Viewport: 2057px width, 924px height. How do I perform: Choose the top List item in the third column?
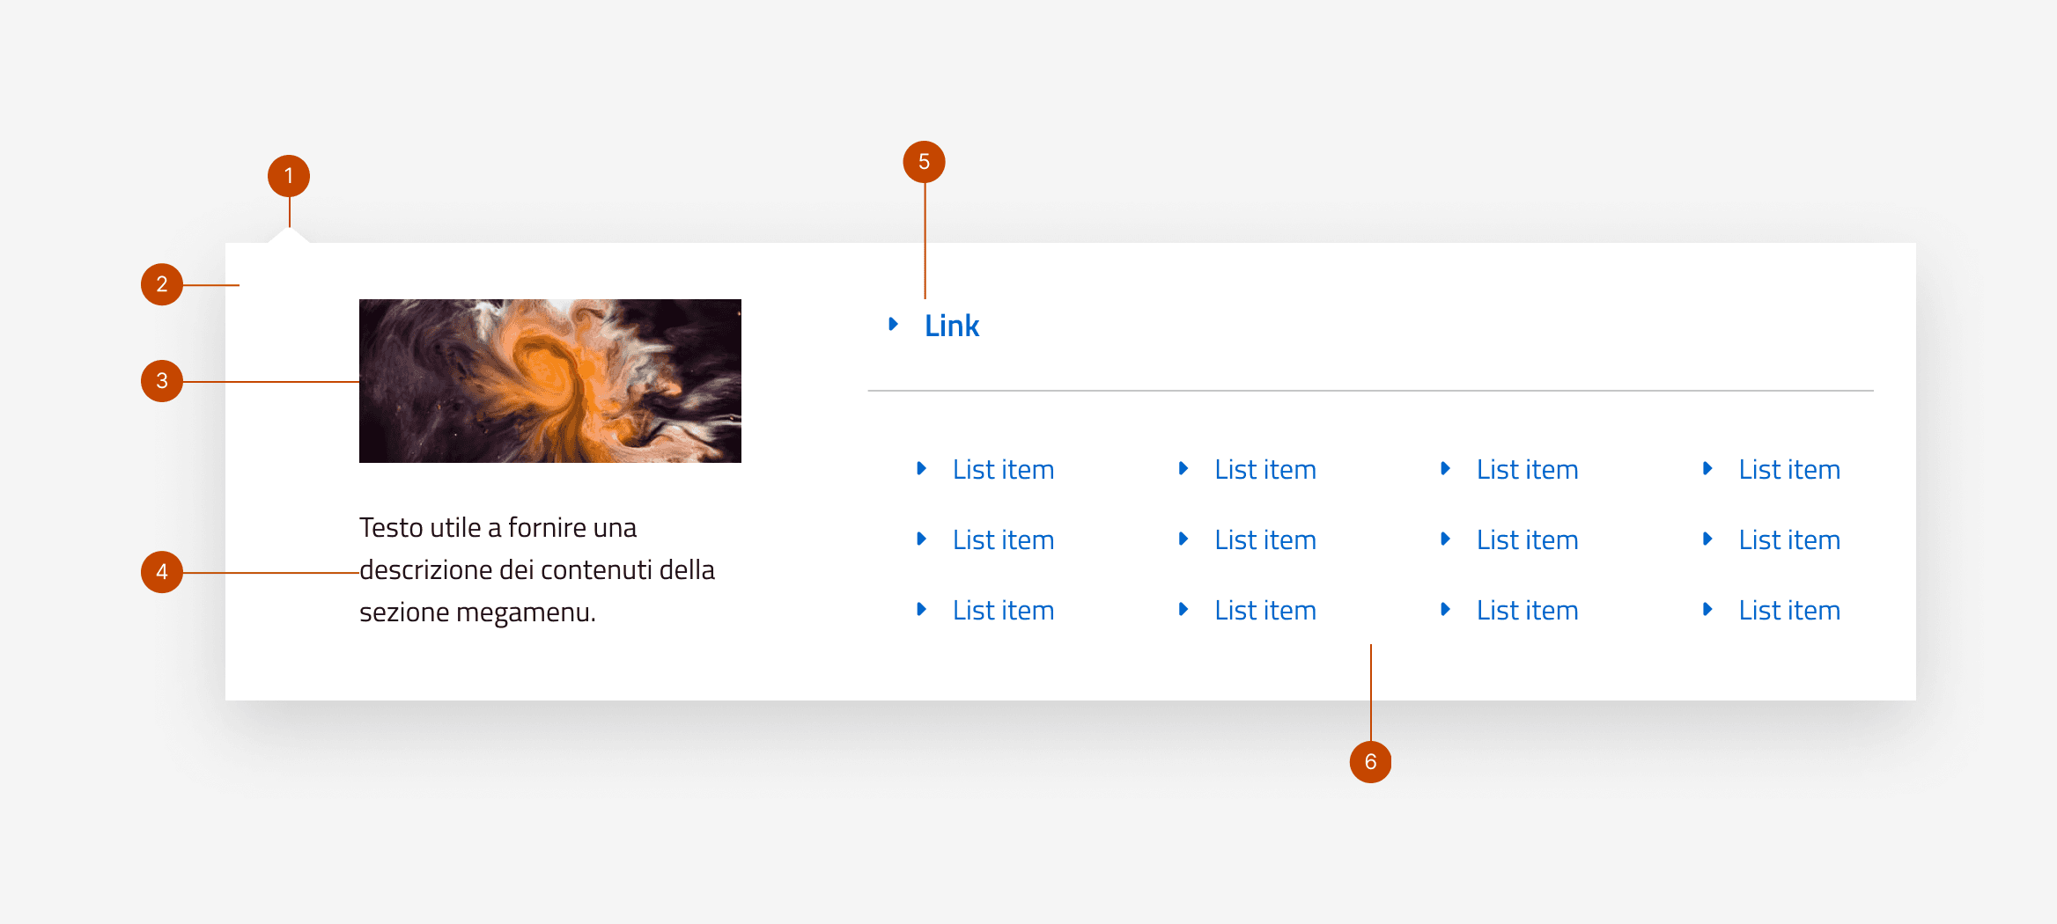click(1527, 470)
